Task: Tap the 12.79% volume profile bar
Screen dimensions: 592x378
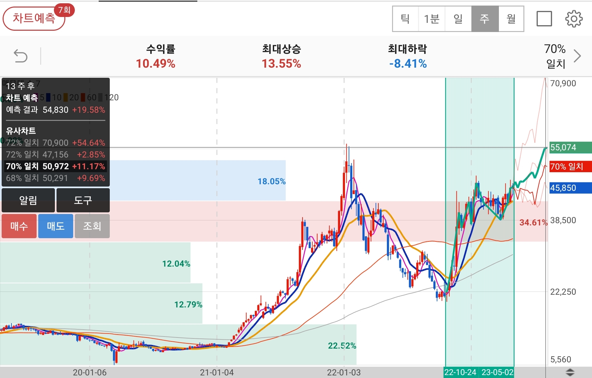Action: [x=101, y=304]
